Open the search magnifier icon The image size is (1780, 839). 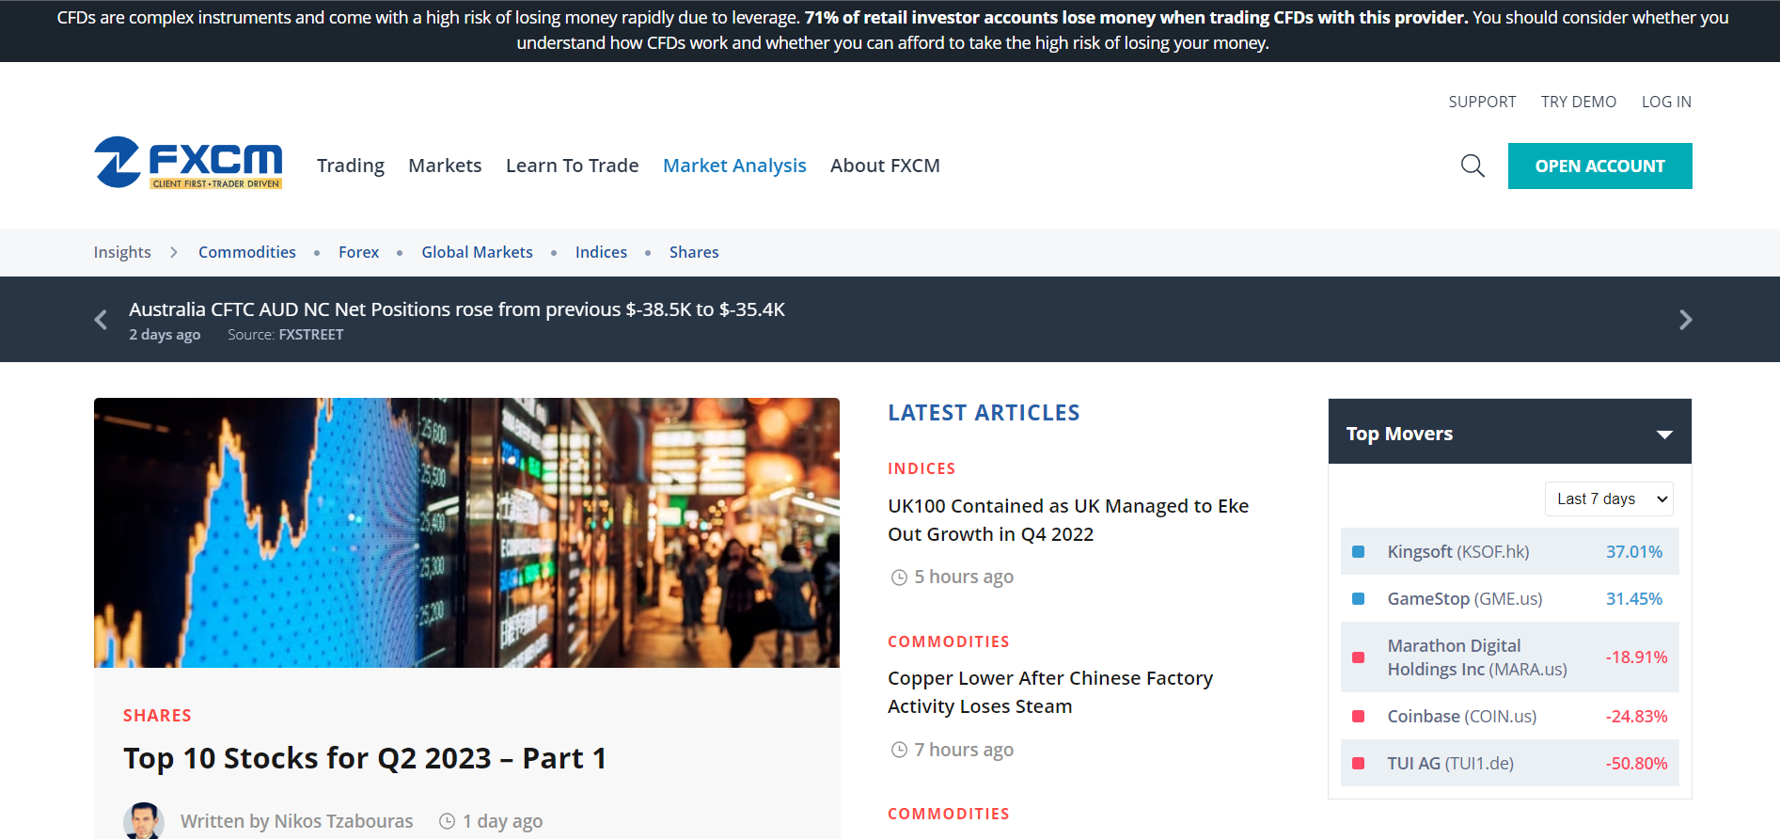click(x=1473, y=166)
